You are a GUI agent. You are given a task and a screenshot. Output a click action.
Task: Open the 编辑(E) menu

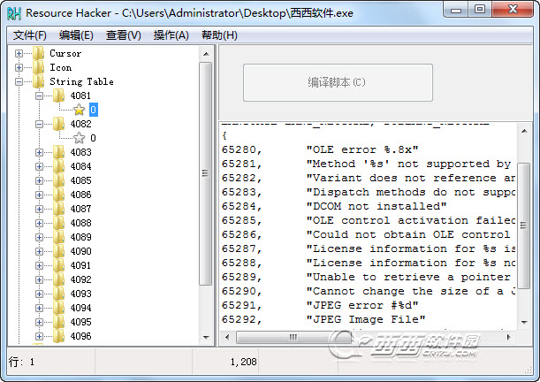(x=76, y=35)
